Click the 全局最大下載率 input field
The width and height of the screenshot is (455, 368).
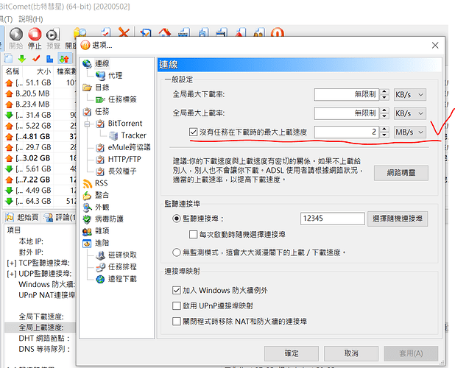(x=347, y=95)
